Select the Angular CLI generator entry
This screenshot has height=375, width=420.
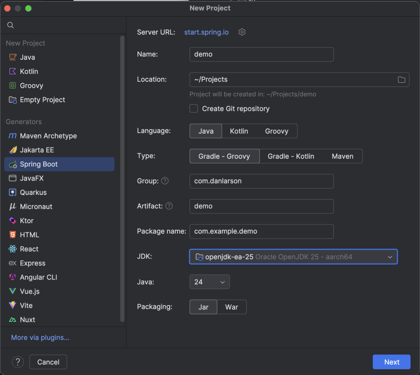pos(59,277)
